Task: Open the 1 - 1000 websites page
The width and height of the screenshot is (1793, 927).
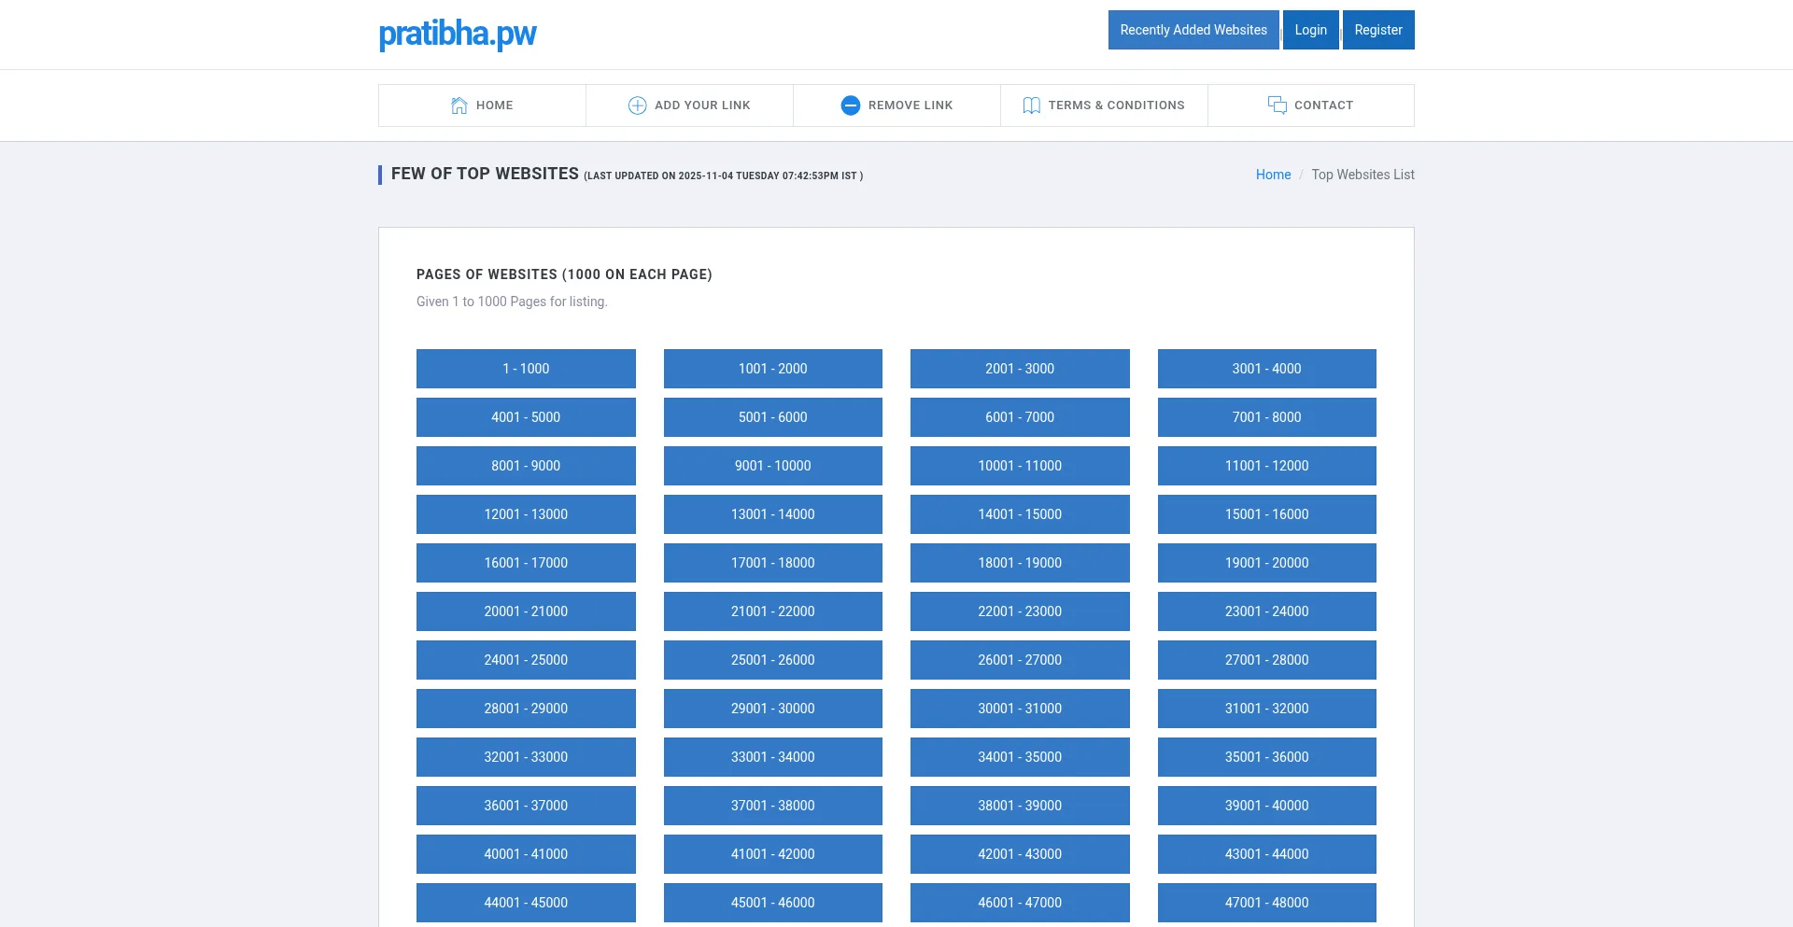Action: point(526,369)
